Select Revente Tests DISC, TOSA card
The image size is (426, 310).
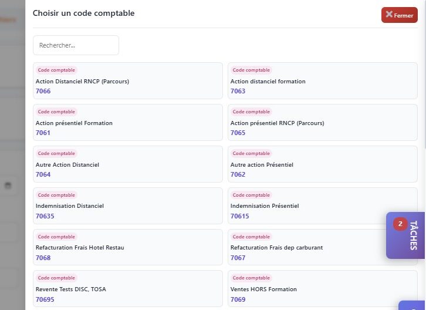click(127, 289)
